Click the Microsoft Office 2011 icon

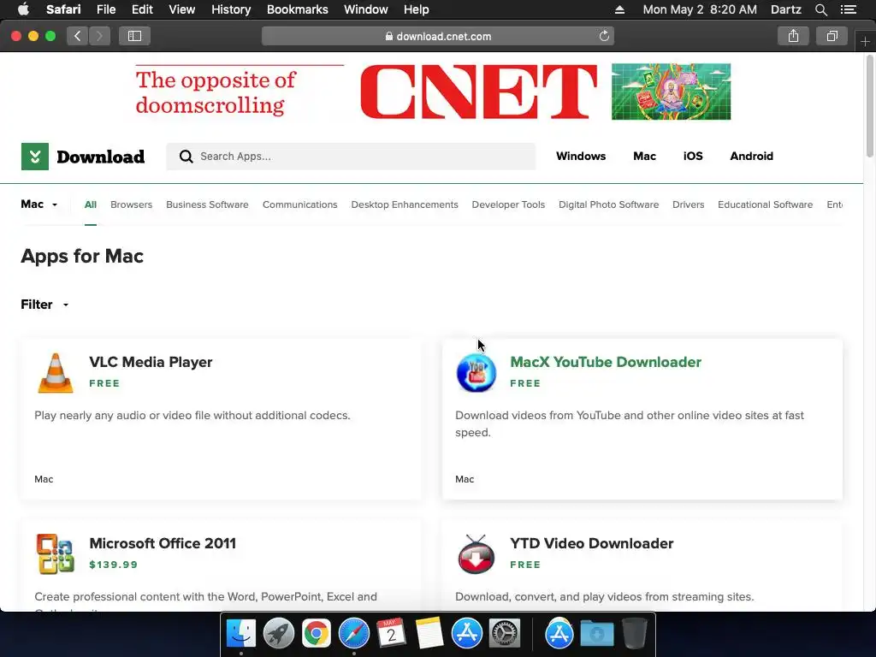[x=56, y=553]
